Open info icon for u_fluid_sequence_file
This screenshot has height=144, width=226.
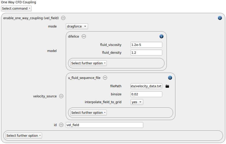click(170, 78)
